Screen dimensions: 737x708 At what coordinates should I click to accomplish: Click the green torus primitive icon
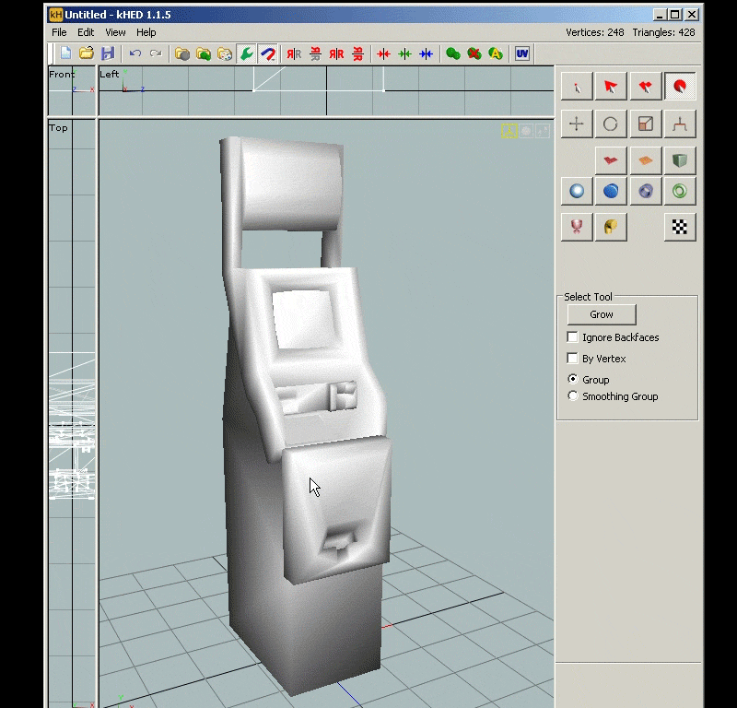coord(680,191)
